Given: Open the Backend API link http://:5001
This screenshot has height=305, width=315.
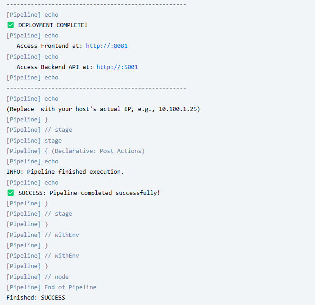Looking at the screenshot, I should click(117, 67).
